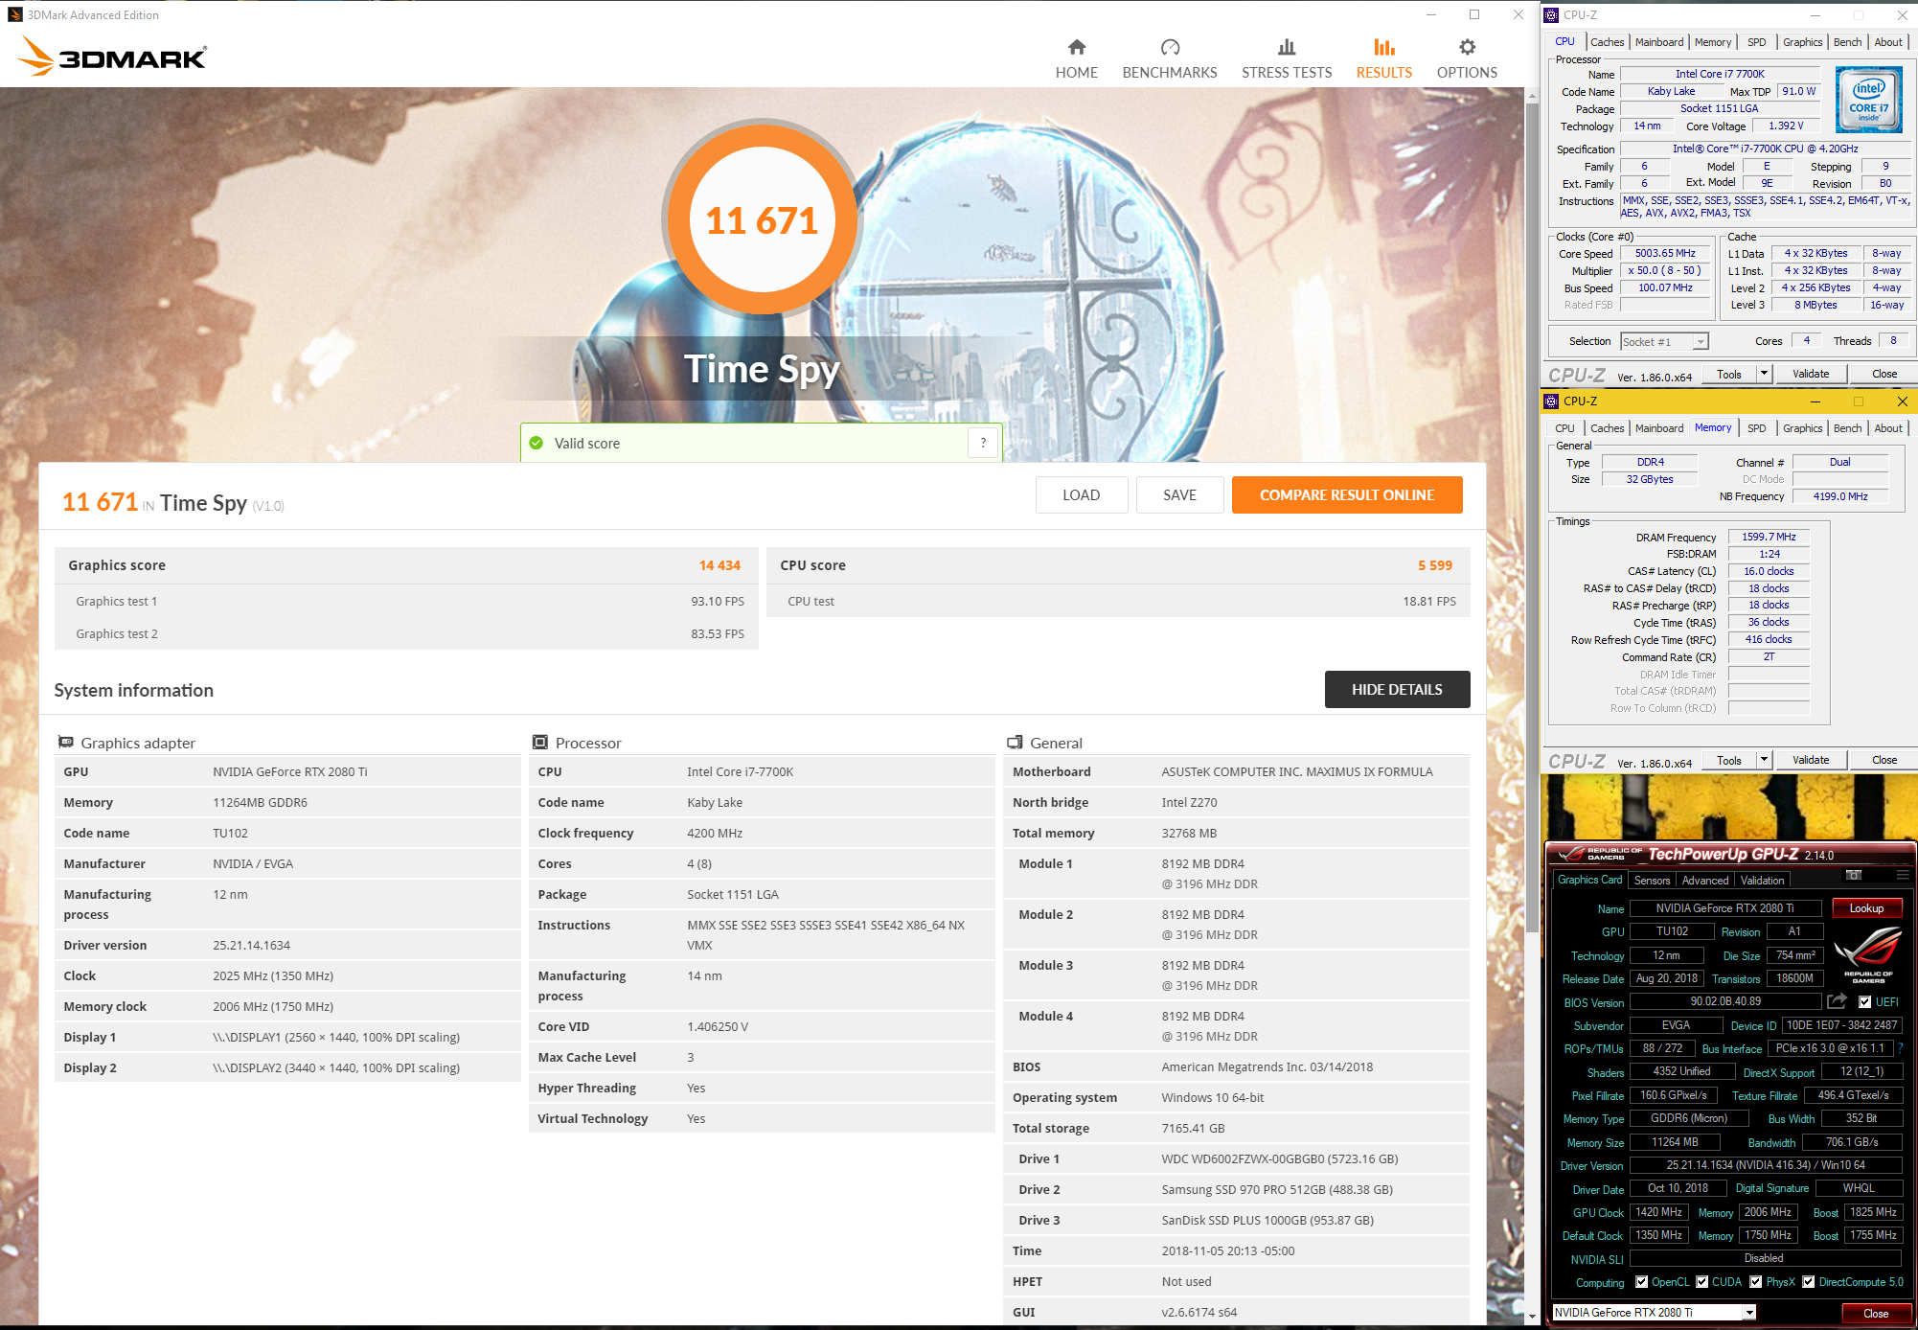
Task: Click Close in the lower CPU-Z window
Action: (1884, 760)
